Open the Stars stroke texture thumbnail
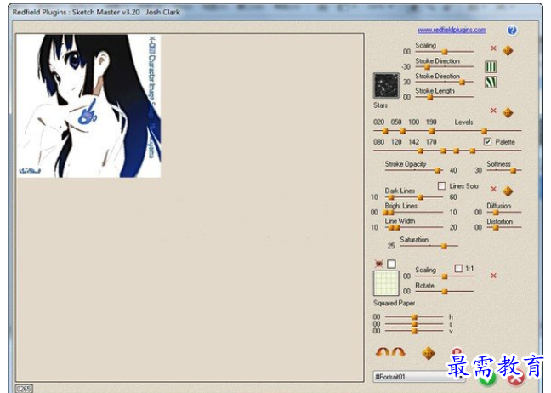This screenshot has height=393, width=551. click(386, 85)
